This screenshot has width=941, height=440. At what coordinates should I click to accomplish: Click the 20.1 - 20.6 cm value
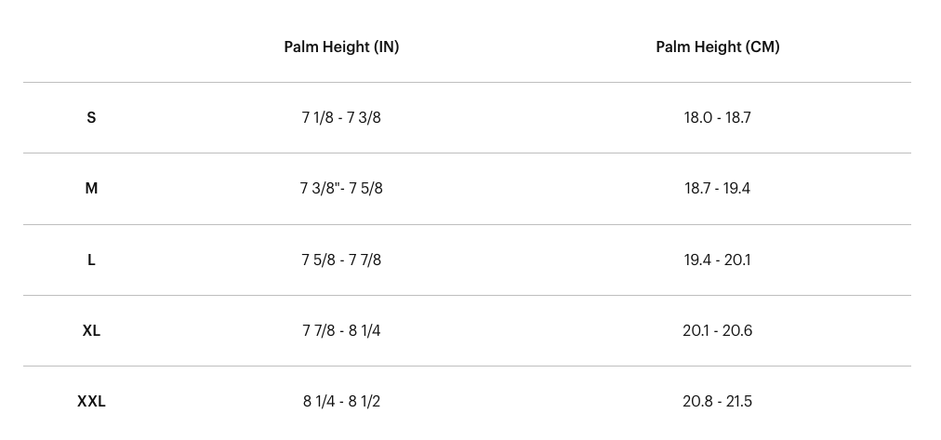pos(718,331)
